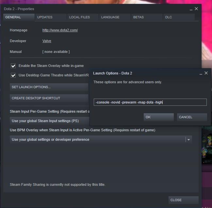Switch to the General tab
The height and width of the screenshot is (208, 212).
coord(19,17)
